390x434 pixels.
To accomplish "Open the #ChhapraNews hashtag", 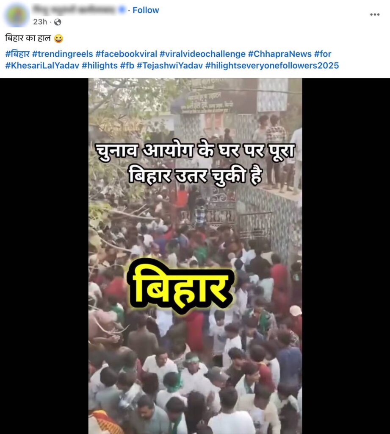I will click(x=279, y=54).
